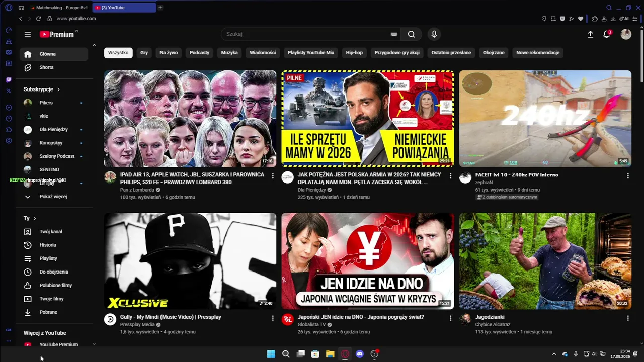Image resolution: width=644 pixels, height=362 pixels.
Task: Click the Pan z Lombardu channel name
Action: (x=137, y=190)
